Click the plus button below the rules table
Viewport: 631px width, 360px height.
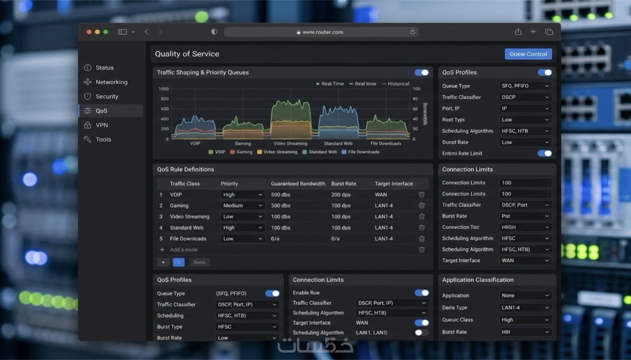tap(163, 262)
